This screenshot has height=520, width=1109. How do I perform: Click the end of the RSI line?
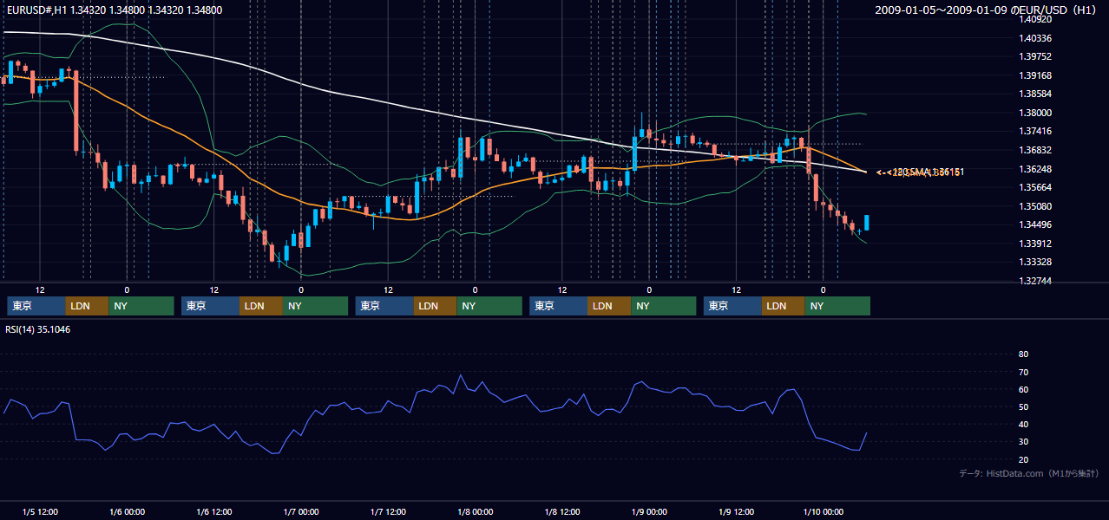(866, 432)
